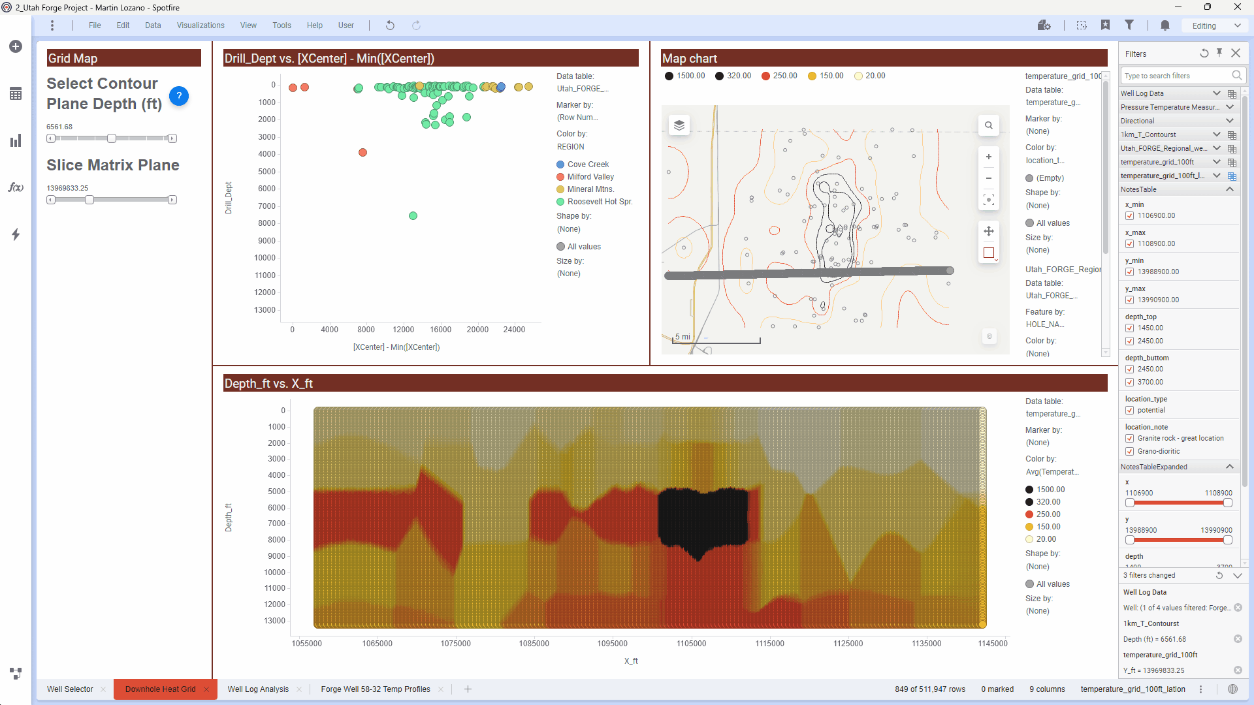Collapse the NotesTable filter group

[x=1230, y=189]
